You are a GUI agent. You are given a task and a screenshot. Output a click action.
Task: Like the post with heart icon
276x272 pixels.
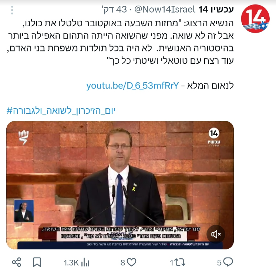(x=131, y=262)
